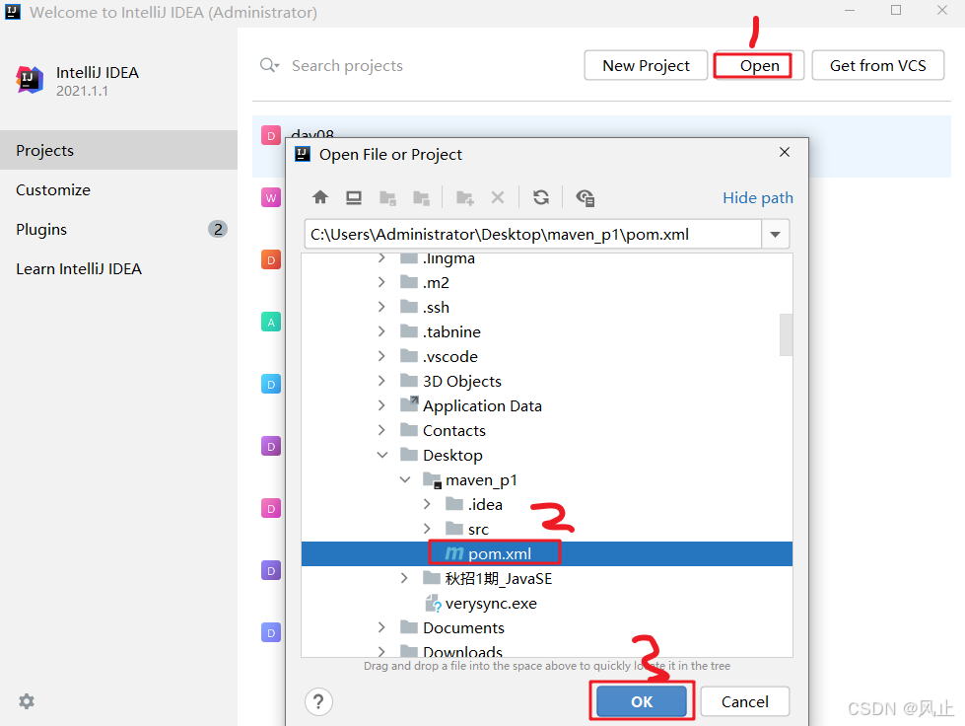Expand the Documents folder
965x726 pixels.
tap(381, 627)
